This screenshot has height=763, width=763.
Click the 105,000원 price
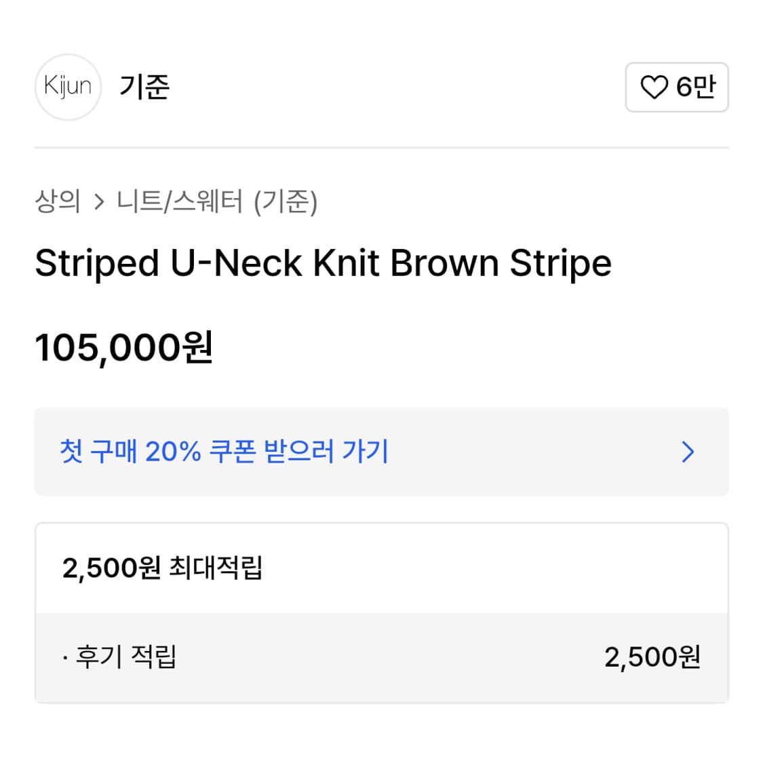click(x=124, y=348)
